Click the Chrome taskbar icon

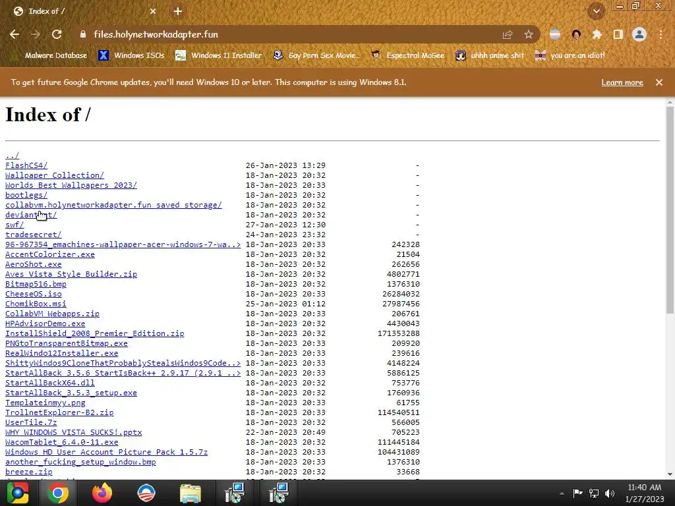click(58, 493)
